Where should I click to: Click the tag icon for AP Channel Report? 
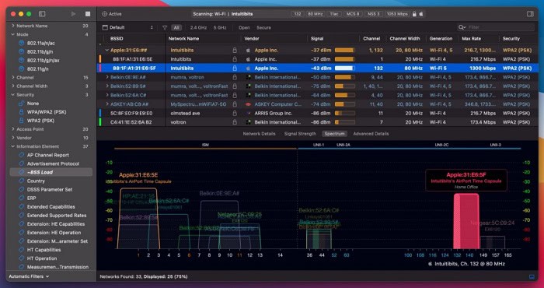(x=22, y=155)
